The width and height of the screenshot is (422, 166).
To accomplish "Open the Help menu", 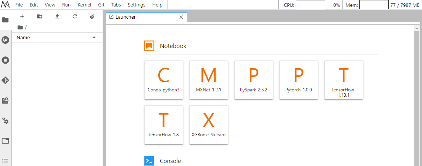I will tap(157, 5).
